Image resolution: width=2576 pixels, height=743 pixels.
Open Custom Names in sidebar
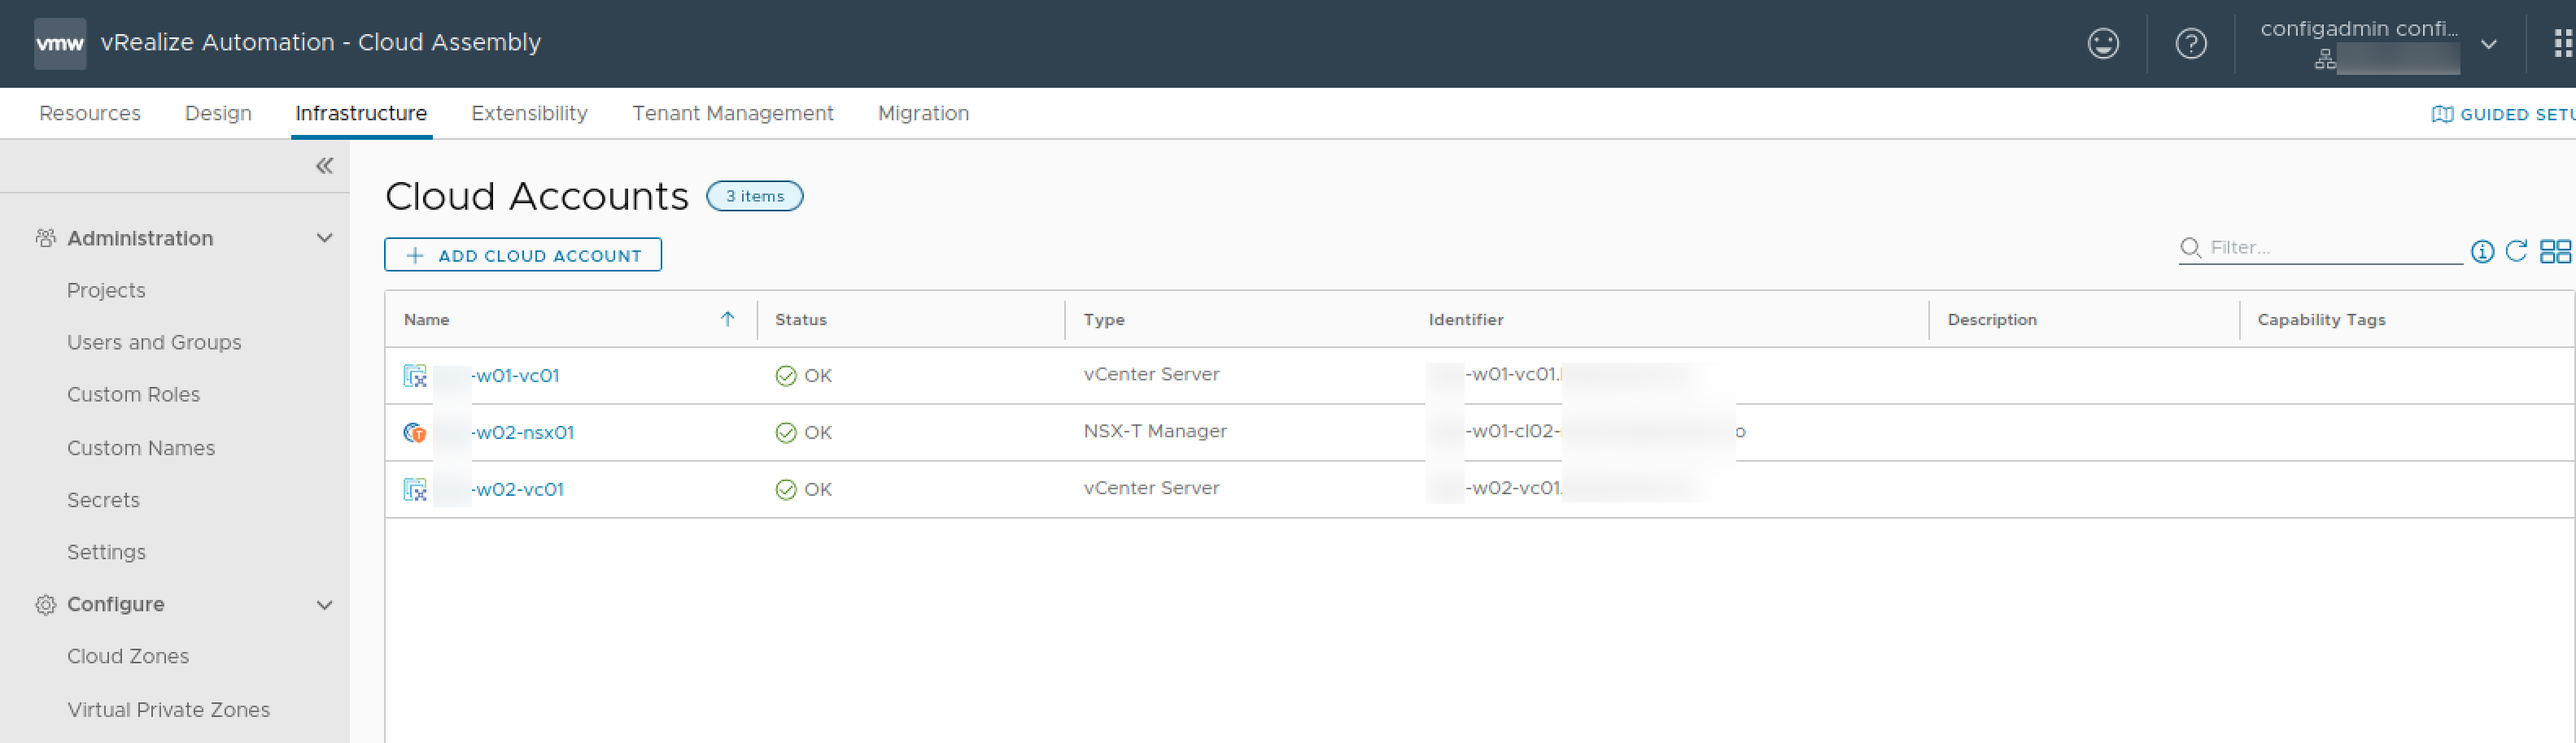tap(141, 449)
